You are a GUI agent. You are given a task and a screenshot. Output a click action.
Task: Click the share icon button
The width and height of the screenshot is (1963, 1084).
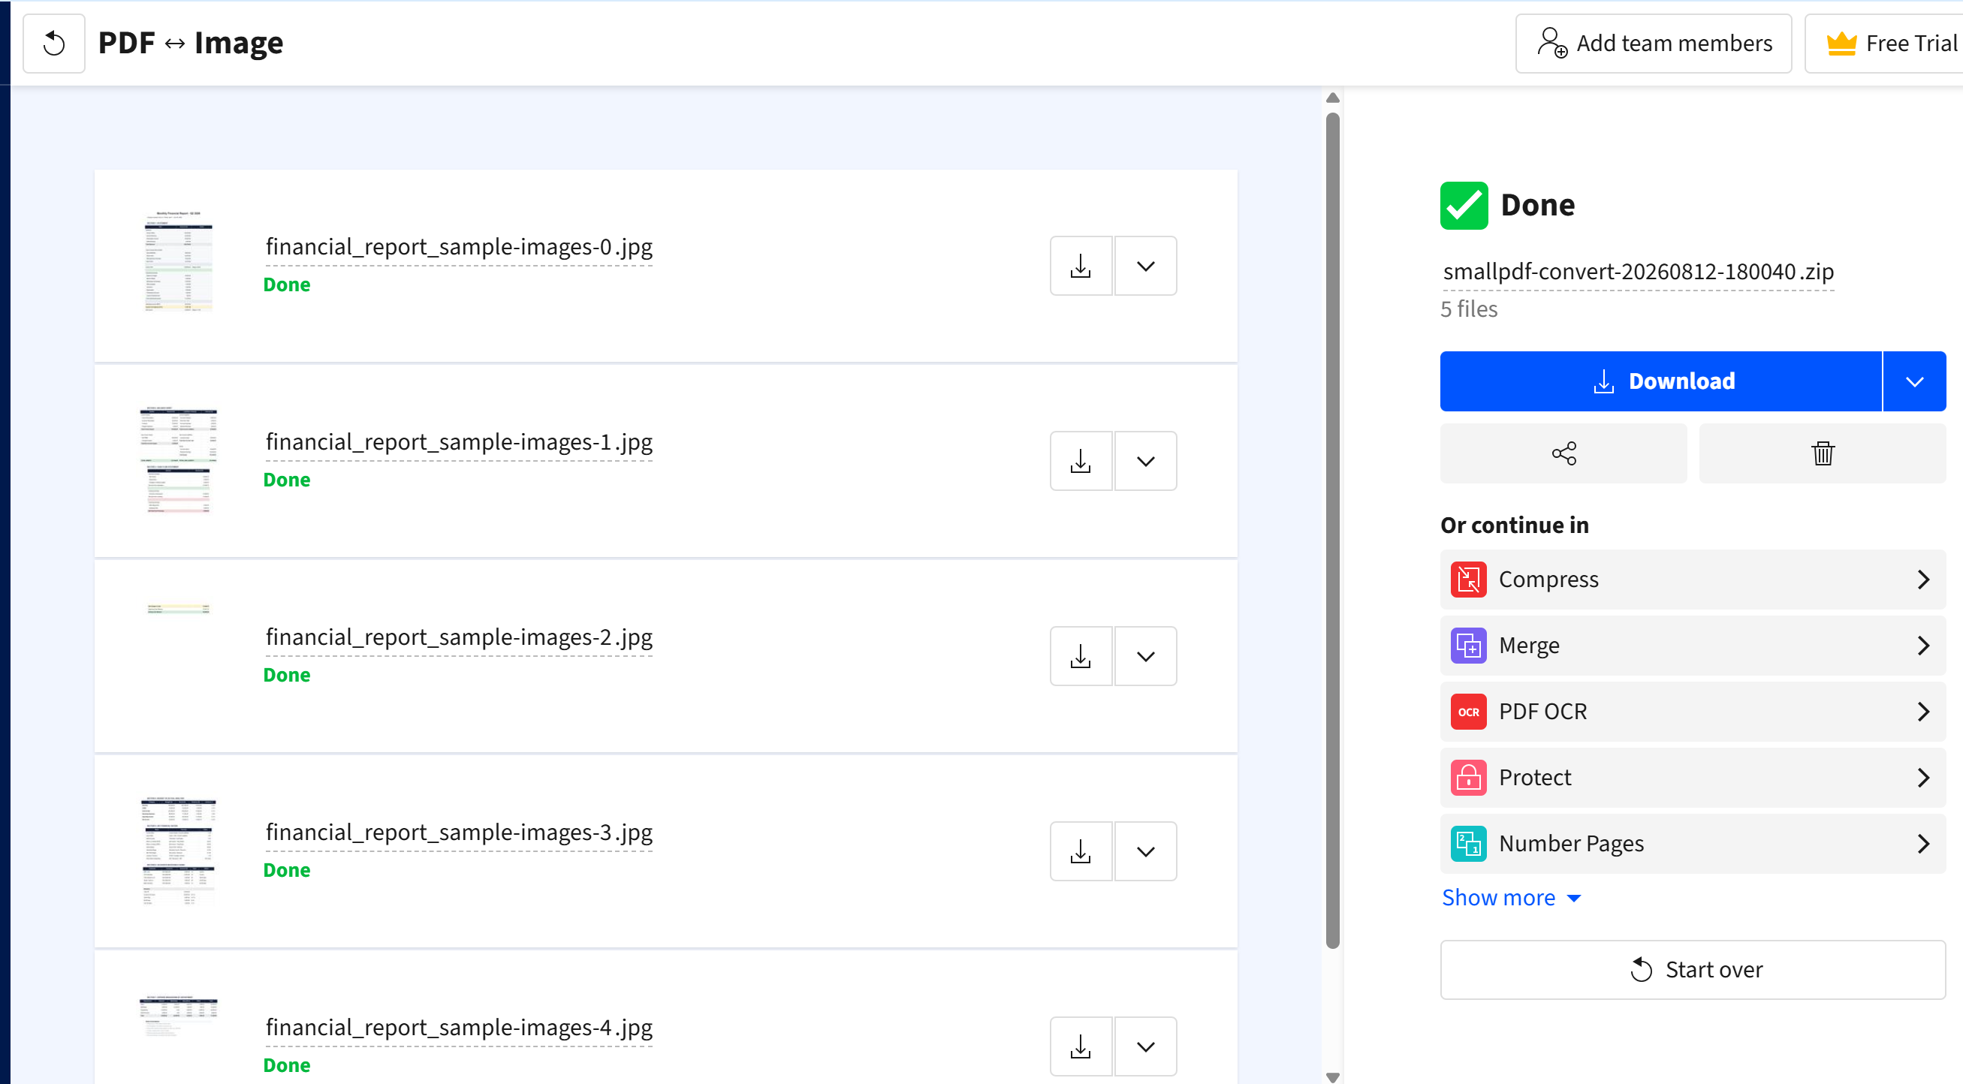[x=1563, y=453]
